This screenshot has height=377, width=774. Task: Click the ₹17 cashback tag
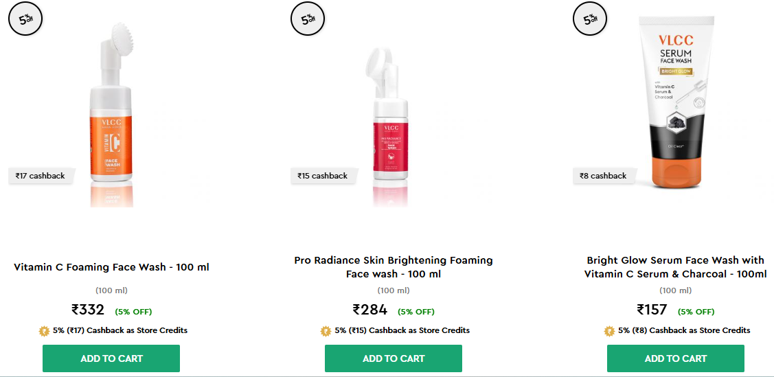click(x=41, y=176)
